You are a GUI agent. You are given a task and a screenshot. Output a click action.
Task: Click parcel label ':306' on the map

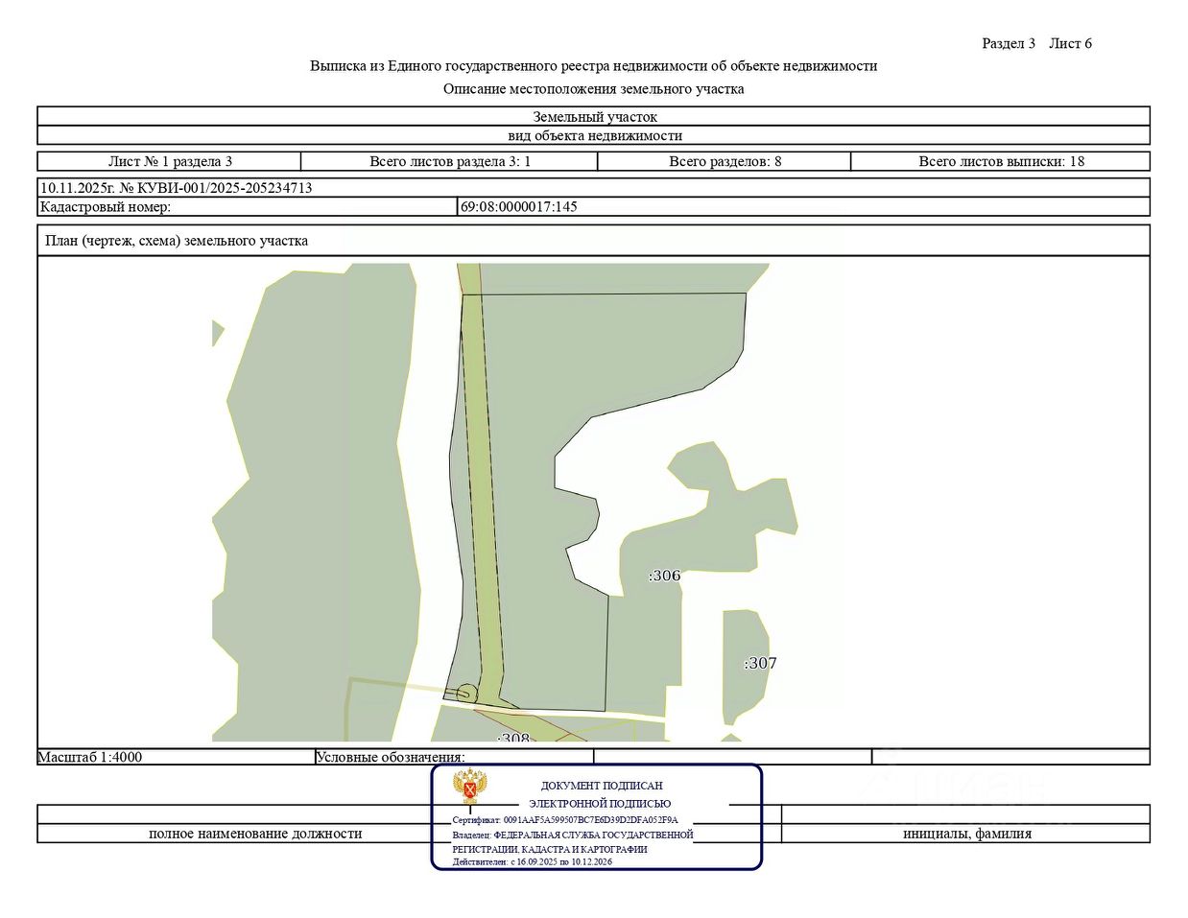pyautogui.click(x=664, y=576)
